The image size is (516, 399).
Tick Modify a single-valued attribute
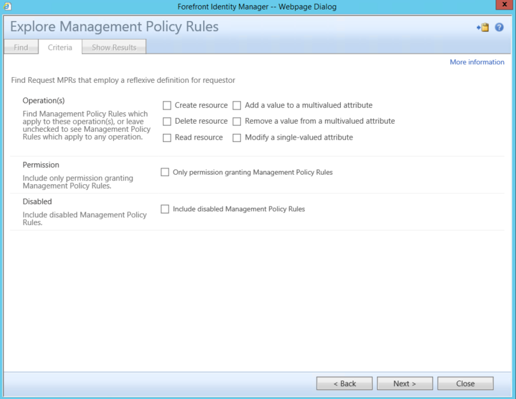coord(236,138)
